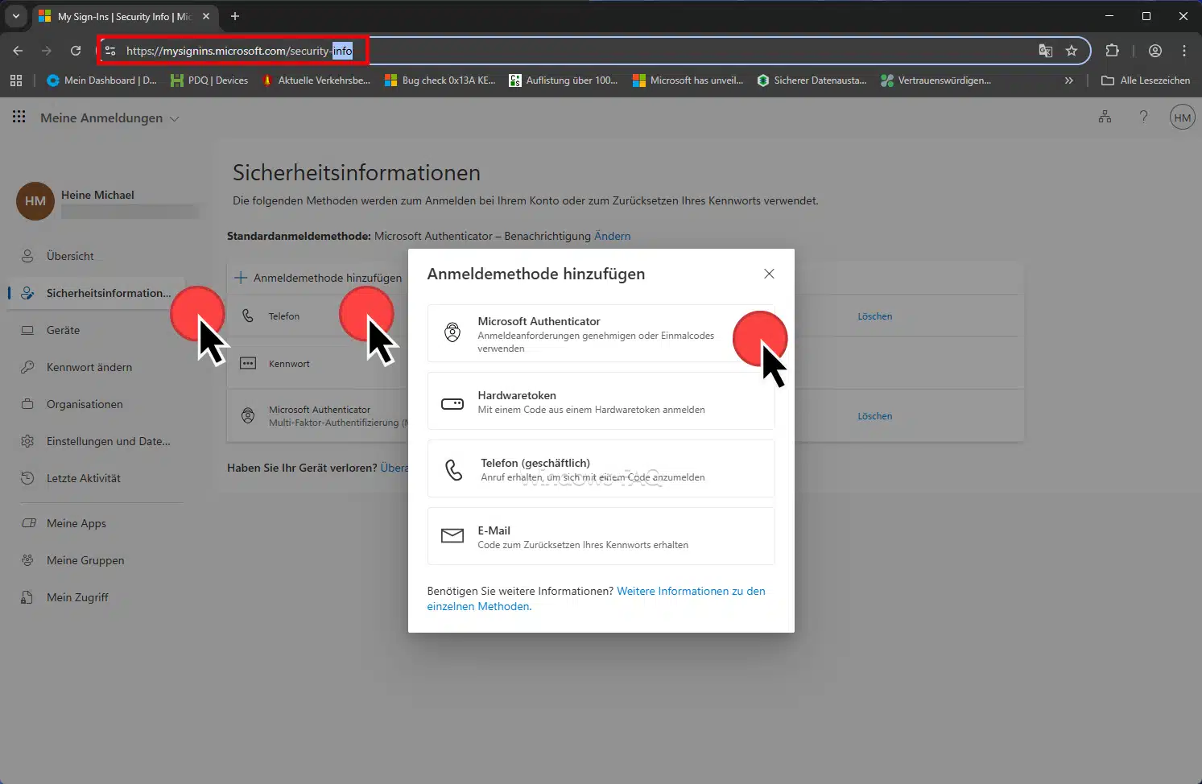Click the Ändern link for default method

(612, 236)
